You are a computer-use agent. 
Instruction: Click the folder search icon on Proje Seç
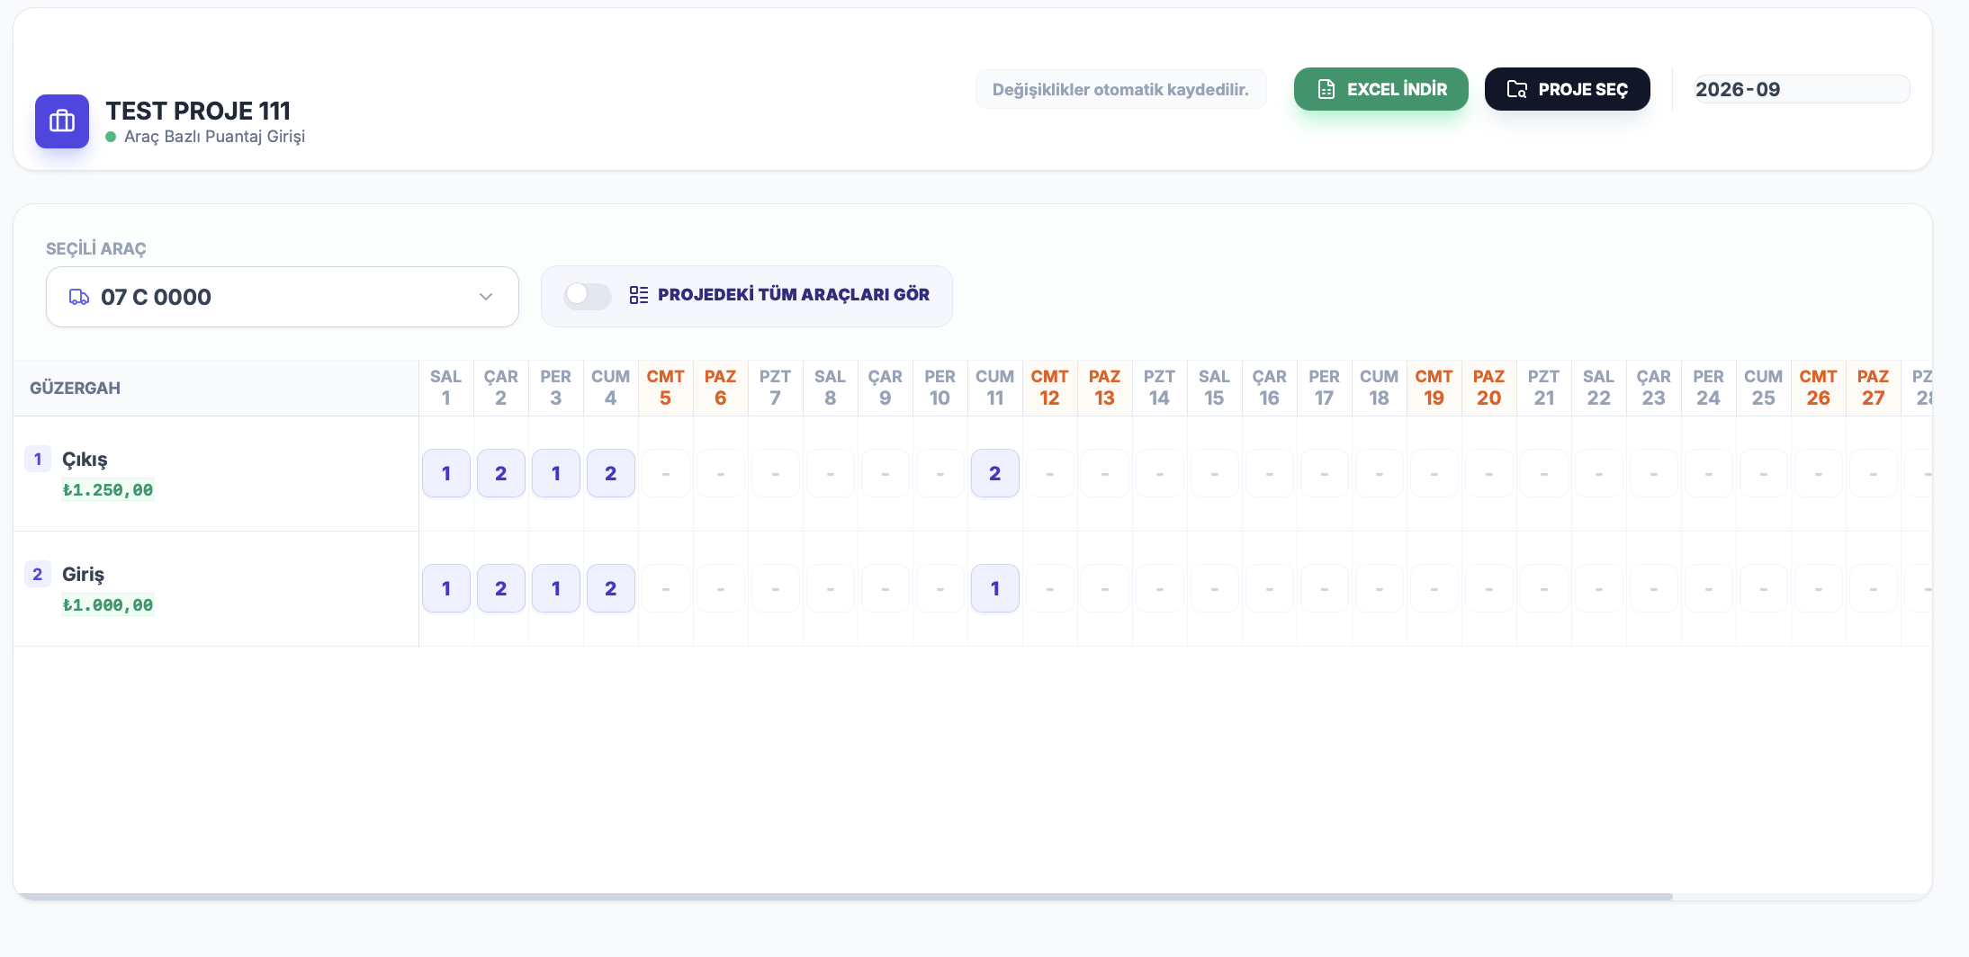coord(1517,89)
